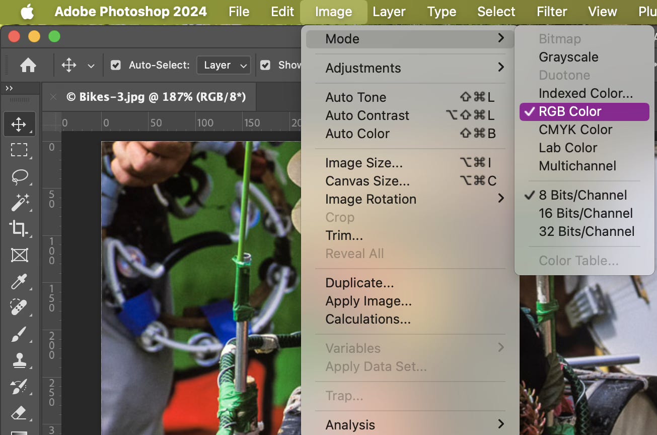Select the Rectangular Marquee tool
The height and width of the screenshot is (435, 657).
tap(19, 150)
